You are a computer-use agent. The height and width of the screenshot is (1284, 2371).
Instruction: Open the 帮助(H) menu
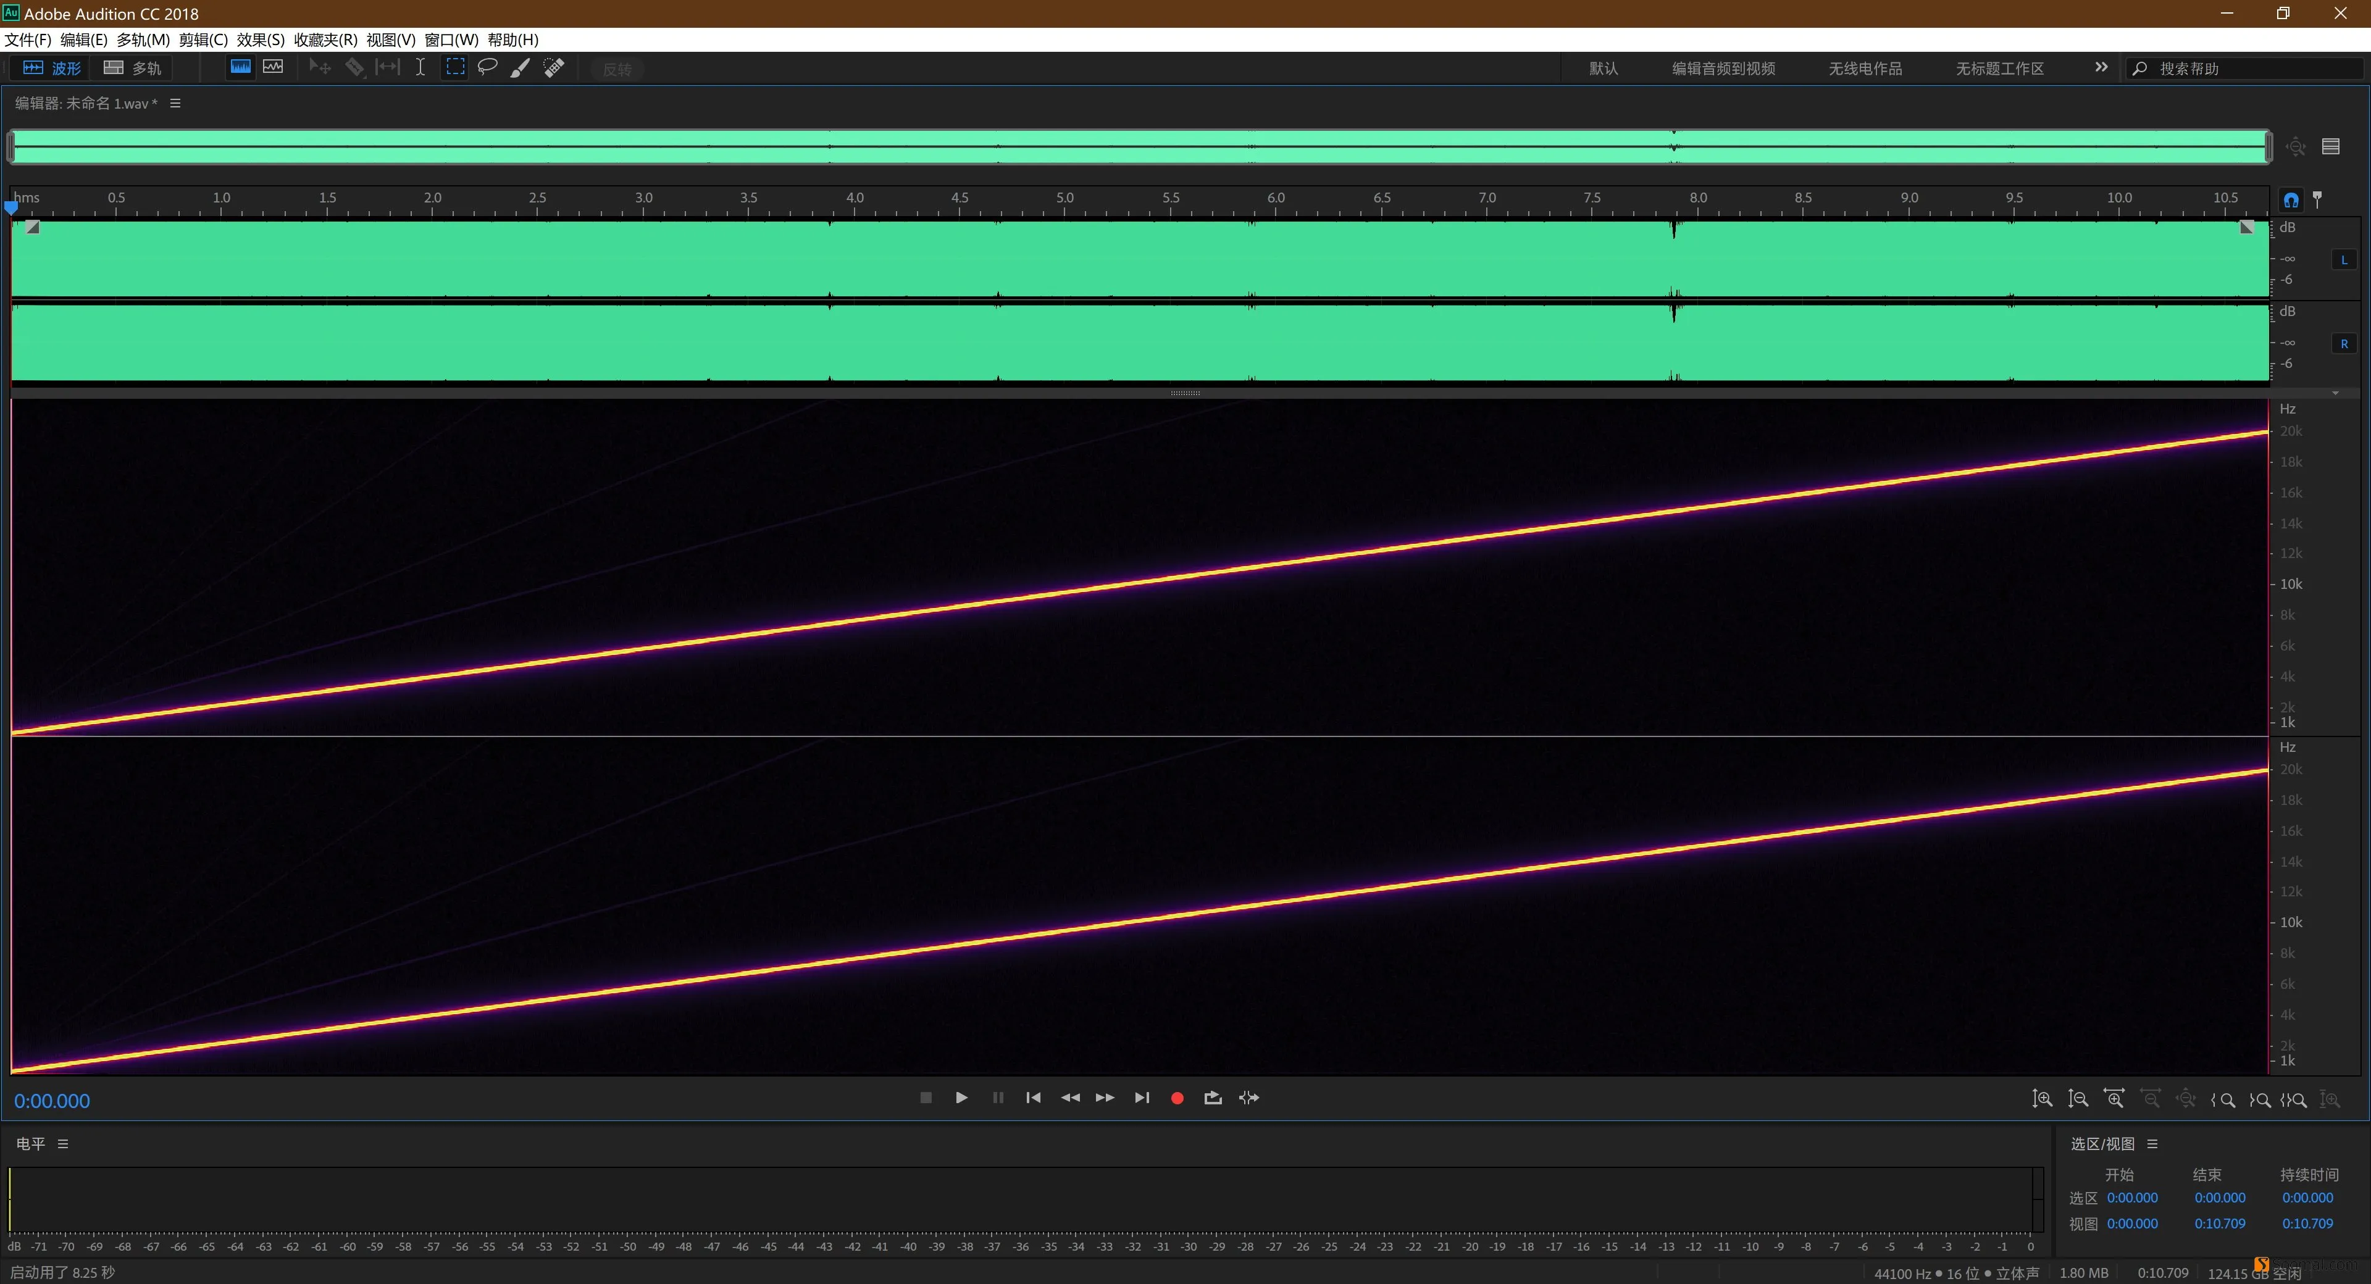(x=512, y=40)
